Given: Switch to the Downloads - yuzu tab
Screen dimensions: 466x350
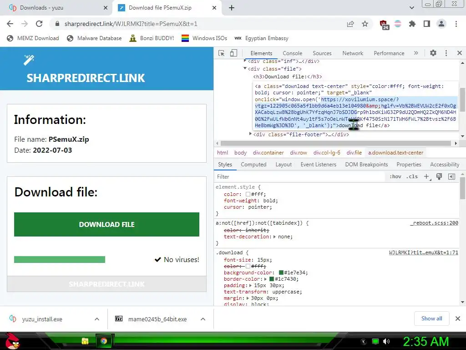Looking at the screenshot, I should (x=56, y=8).
